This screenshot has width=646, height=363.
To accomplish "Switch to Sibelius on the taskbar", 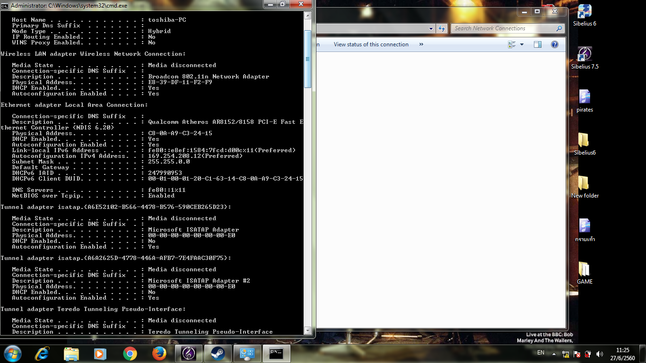I will coord(189,354).
